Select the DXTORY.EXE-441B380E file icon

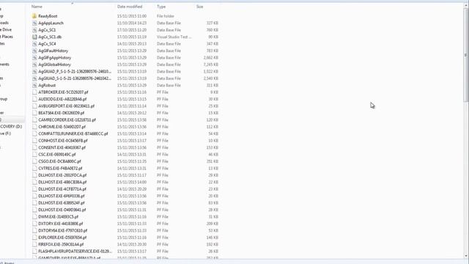click(34, 224)
